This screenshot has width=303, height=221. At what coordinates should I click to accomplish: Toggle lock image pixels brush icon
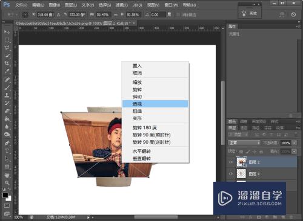(x=248, y=152)
